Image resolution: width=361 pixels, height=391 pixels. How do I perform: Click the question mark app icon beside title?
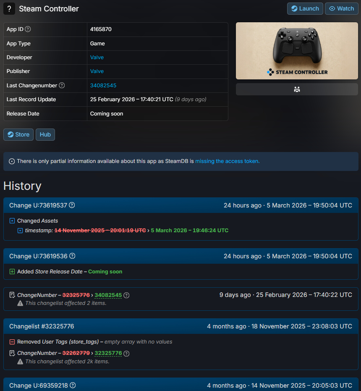tap(9, 9)
